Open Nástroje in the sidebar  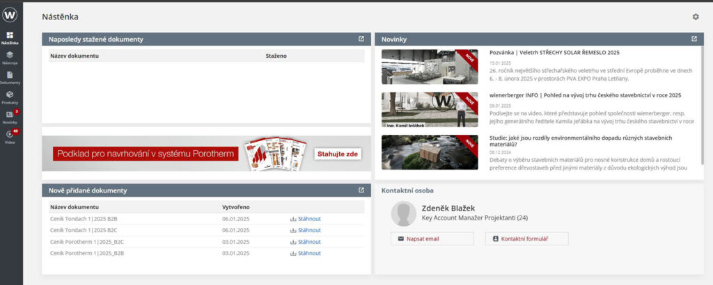coord(10,56)
